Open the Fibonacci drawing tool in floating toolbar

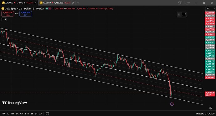point(184,14)
